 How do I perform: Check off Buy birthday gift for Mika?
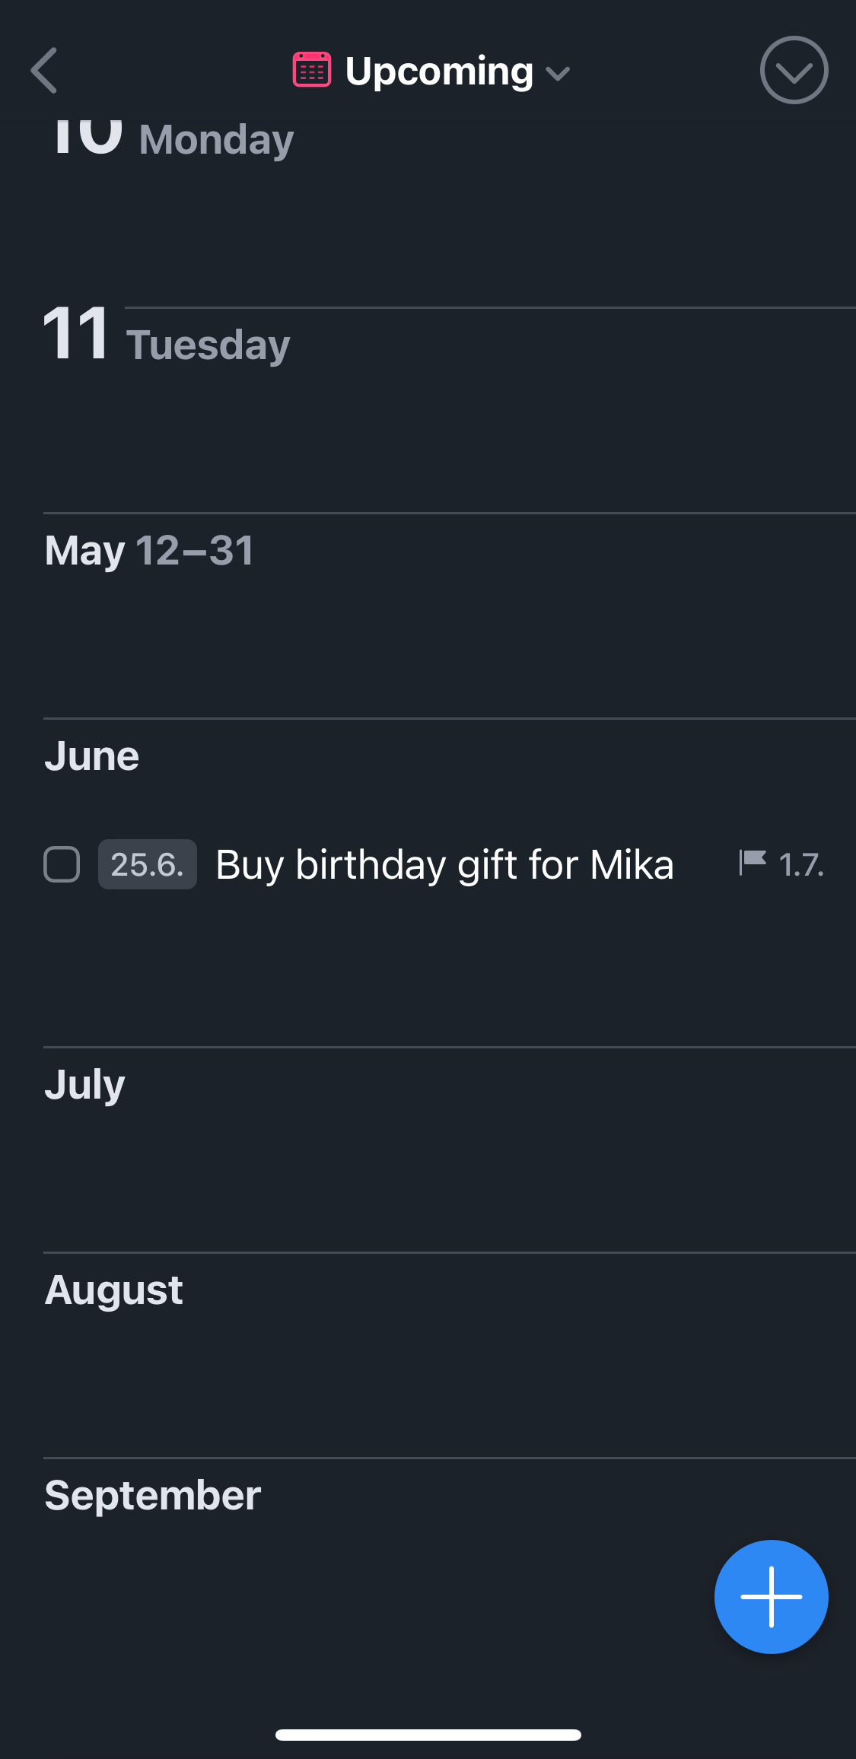coord(62,864)
